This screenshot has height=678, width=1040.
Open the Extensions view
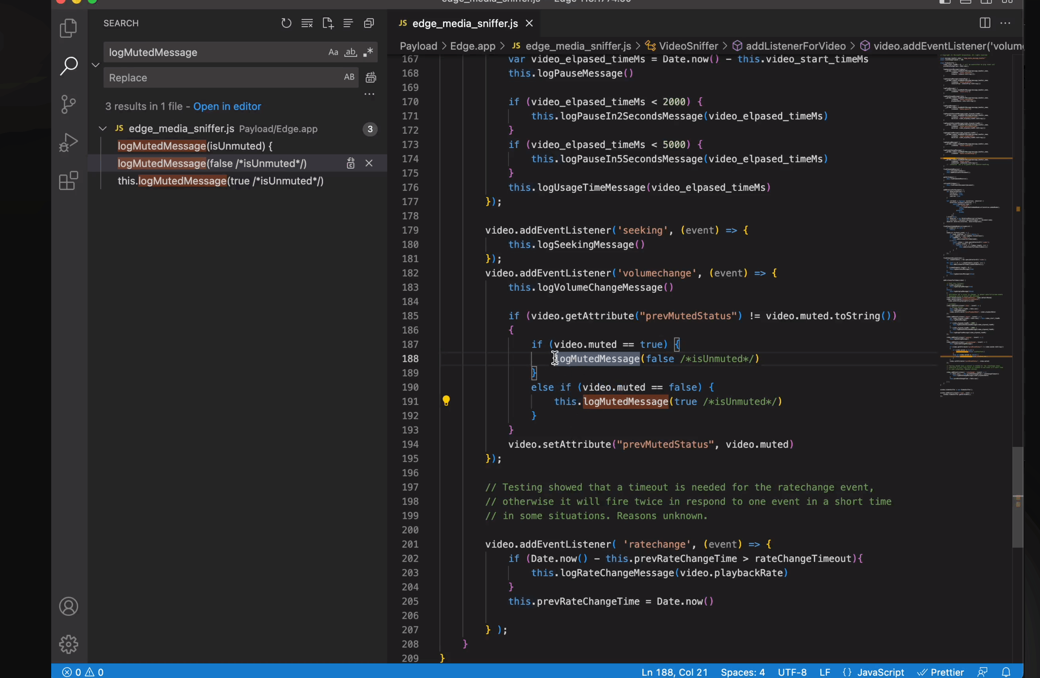coord(68,181)
